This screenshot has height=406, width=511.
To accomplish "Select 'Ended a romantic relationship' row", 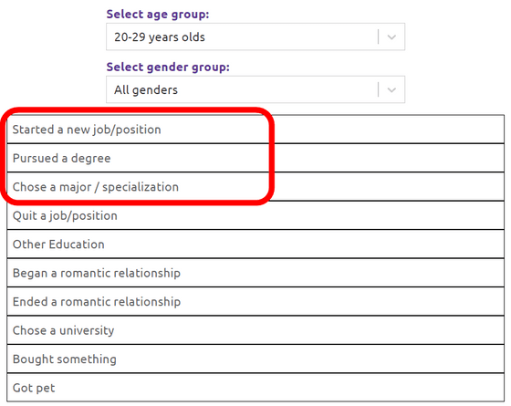I will (255, 301).
